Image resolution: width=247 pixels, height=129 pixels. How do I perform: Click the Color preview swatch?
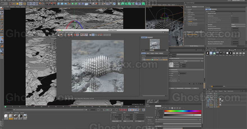[x=158, y=106]
